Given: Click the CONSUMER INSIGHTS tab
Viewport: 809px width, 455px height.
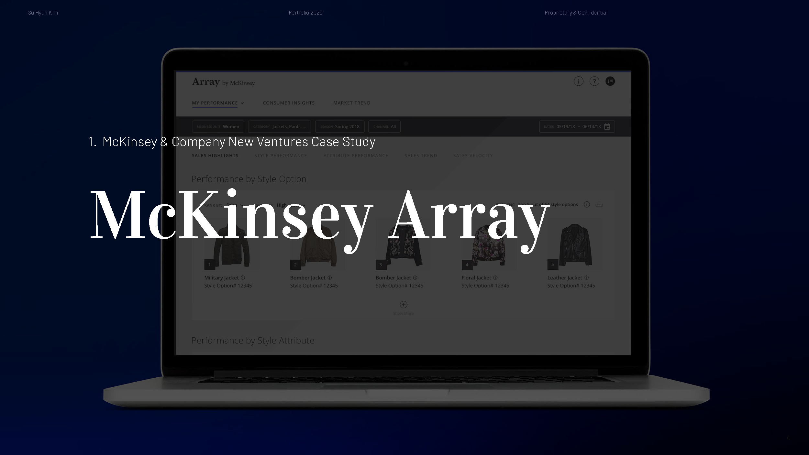Looking at the screenshot, I should tap(289, 103).
